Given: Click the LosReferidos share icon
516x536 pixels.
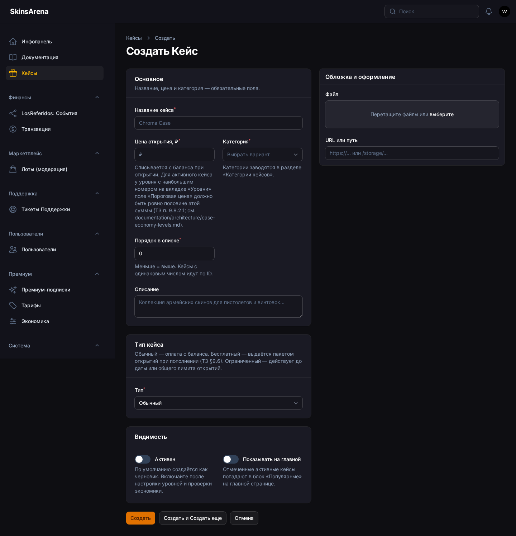Looking at the screenshot, I should [x=13, y=113].
